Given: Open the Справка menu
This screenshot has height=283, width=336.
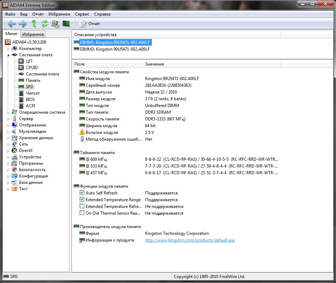Looking at the screenshot, I should pyautogui.click(x=102, y=14).
